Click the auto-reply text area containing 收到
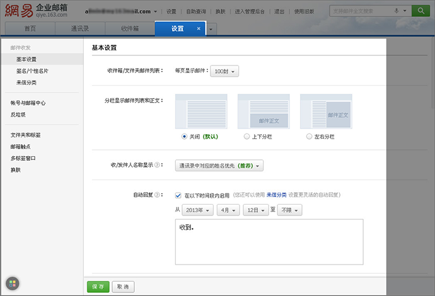Viewport: 435px width, 296px height. (x=269, y=241)
